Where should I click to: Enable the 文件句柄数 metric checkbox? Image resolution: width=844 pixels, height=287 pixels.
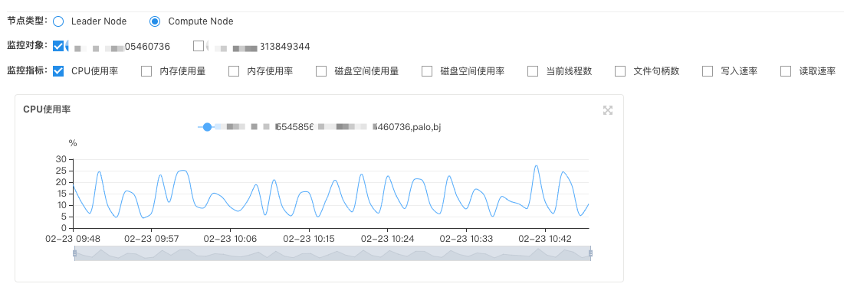621,71
